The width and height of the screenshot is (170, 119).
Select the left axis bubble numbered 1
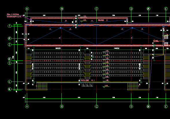(x=10, y=26)
